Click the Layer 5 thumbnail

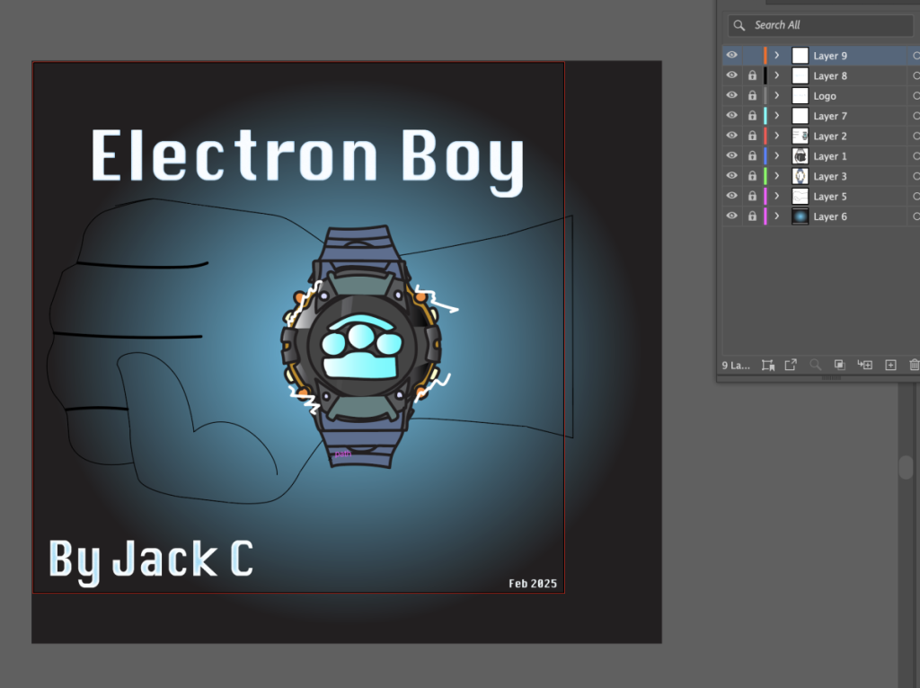800,196
